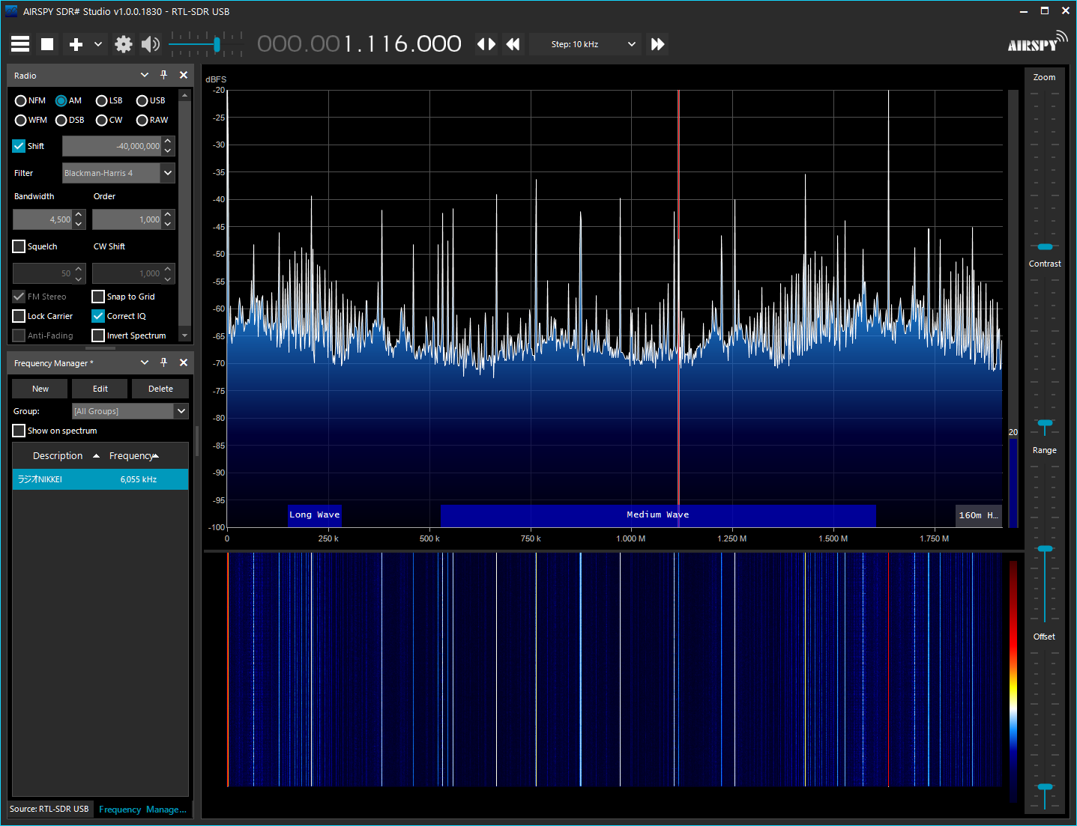Image resolution: width=1077 pixels, height=826 pixels.
Task: Close the Radio panel
Action: 184,75
